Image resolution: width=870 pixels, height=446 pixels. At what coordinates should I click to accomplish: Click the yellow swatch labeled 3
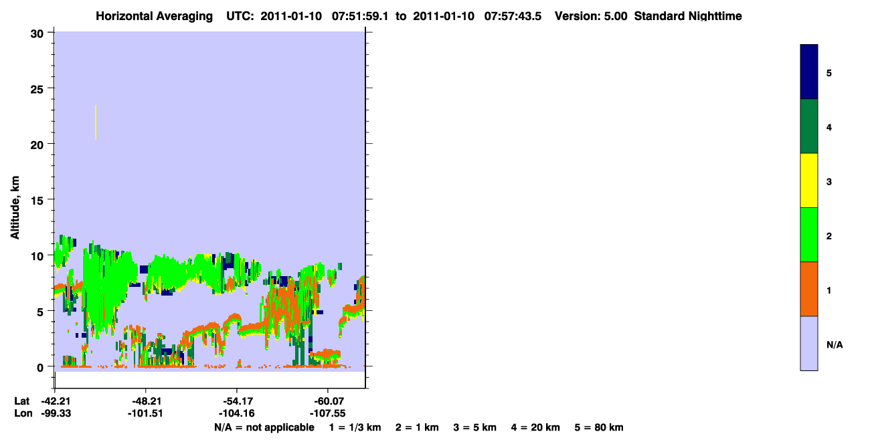[808, 181]
